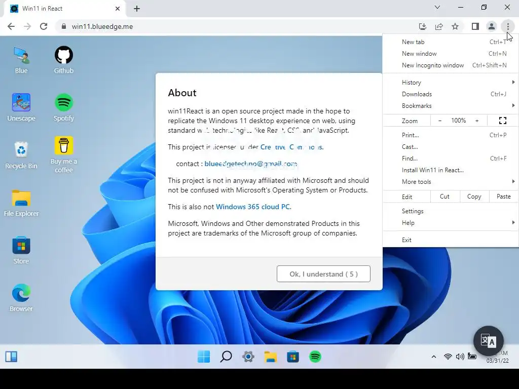Viewport: 519px width, 389px height.
Task: Choose Exit in the Chrome menu
Action: pyautogui.click(x=451, y=240)
